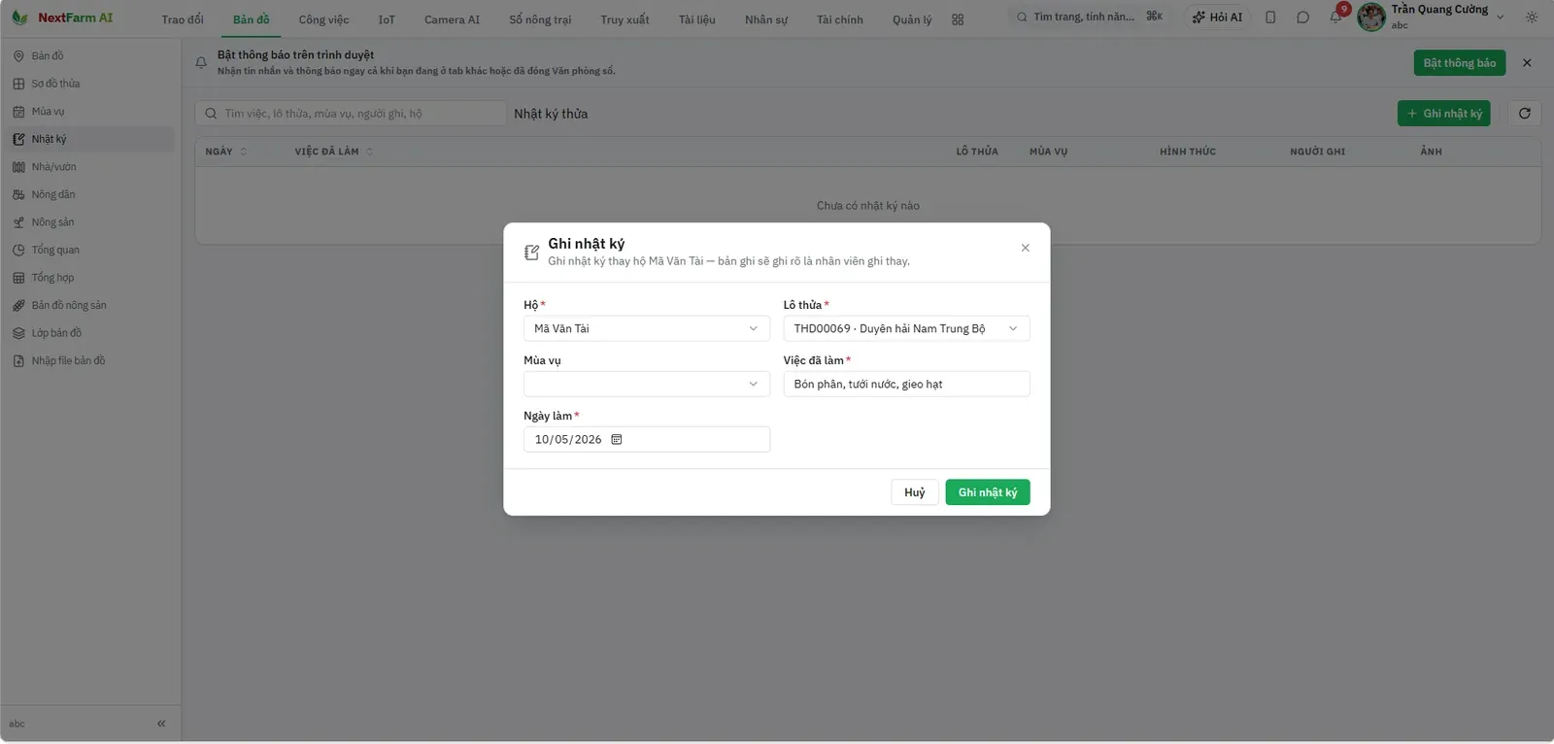
Task: Switch to the Công việc tab
Action: point(323,19)
